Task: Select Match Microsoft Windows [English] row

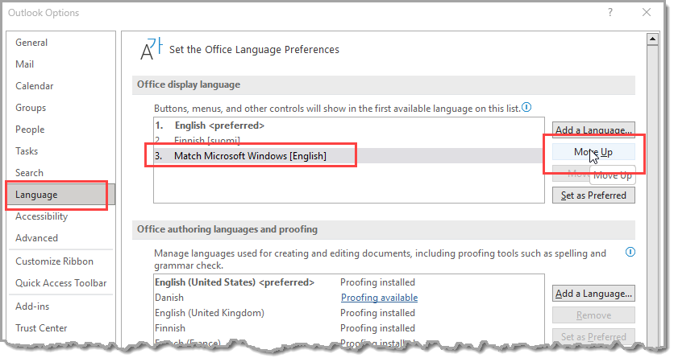Action: 348,156
